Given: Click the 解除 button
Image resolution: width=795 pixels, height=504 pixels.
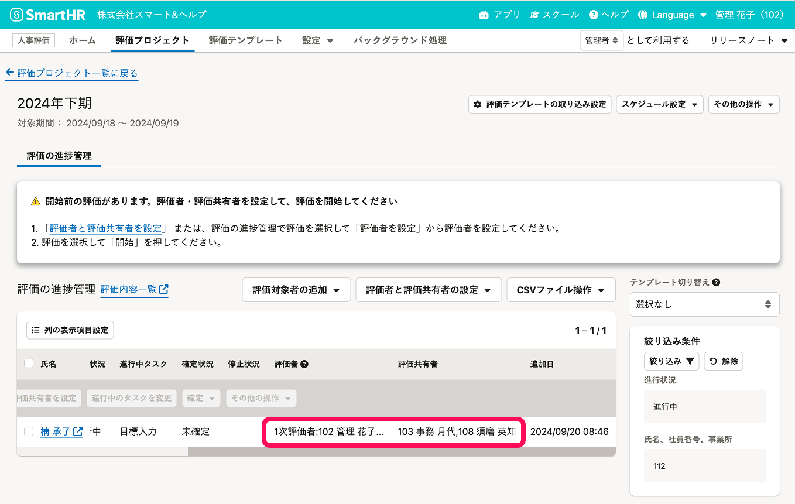Looking at the screenshot, I should point(724,361).
